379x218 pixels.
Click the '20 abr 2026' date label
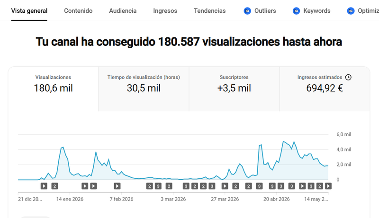(277, 199)
